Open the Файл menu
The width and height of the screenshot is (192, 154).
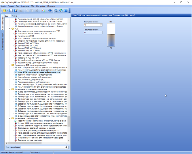click(3, 6)
